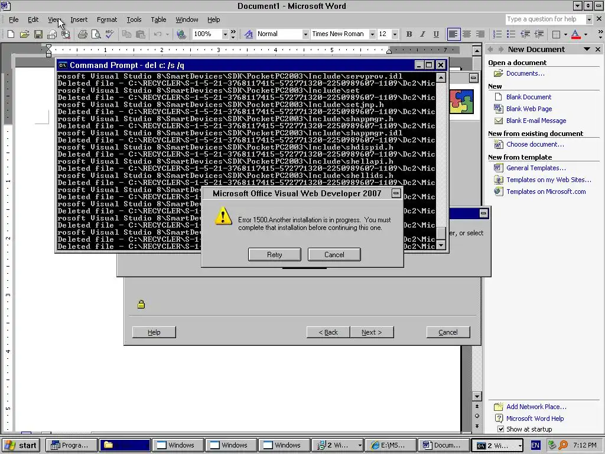Click the Word document scroll down arrow
605x454 pixels.
(477, 396)
